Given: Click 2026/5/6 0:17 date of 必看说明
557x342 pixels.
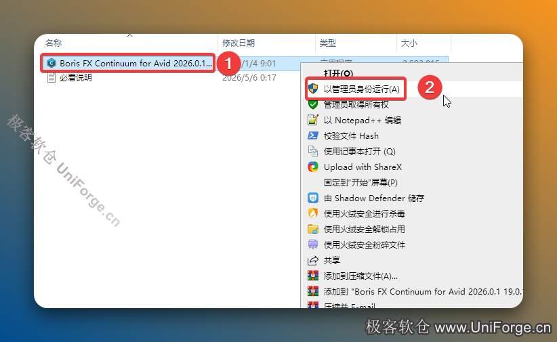Looking at the screenshot, I should [x=249, y=78].
